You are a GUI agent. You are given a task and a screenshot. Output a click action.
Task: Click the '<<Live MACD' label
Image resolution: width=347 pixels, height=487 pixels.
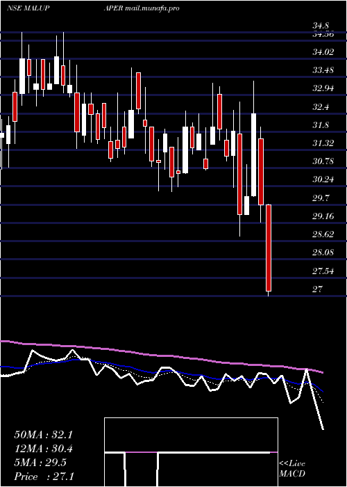tap(292, 469)
